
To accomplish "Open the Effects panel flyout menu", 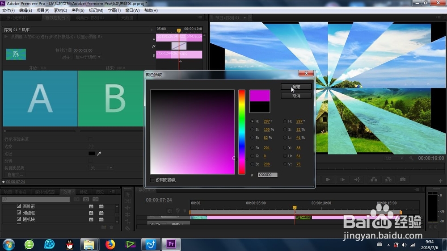I will point(113,192).
